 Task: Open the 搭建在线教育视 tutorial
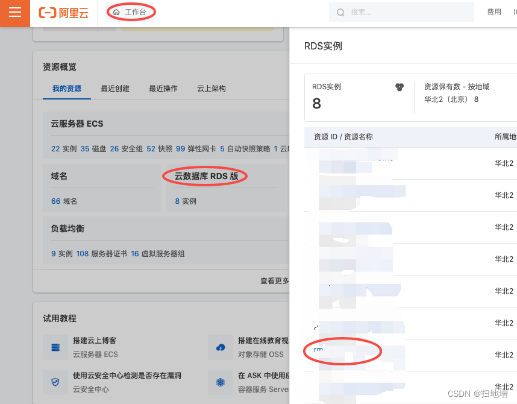coord(263,341)
